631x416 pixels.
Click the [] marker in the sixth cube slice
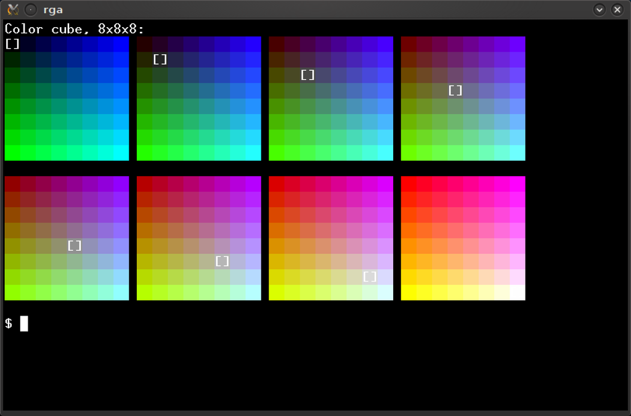click(x=222, y=261)
